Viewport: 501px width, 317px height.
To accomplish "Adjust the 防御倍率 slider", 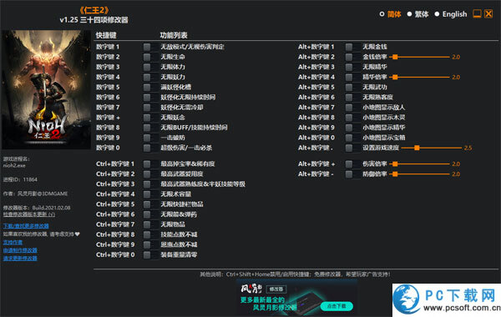I will 419,174.
